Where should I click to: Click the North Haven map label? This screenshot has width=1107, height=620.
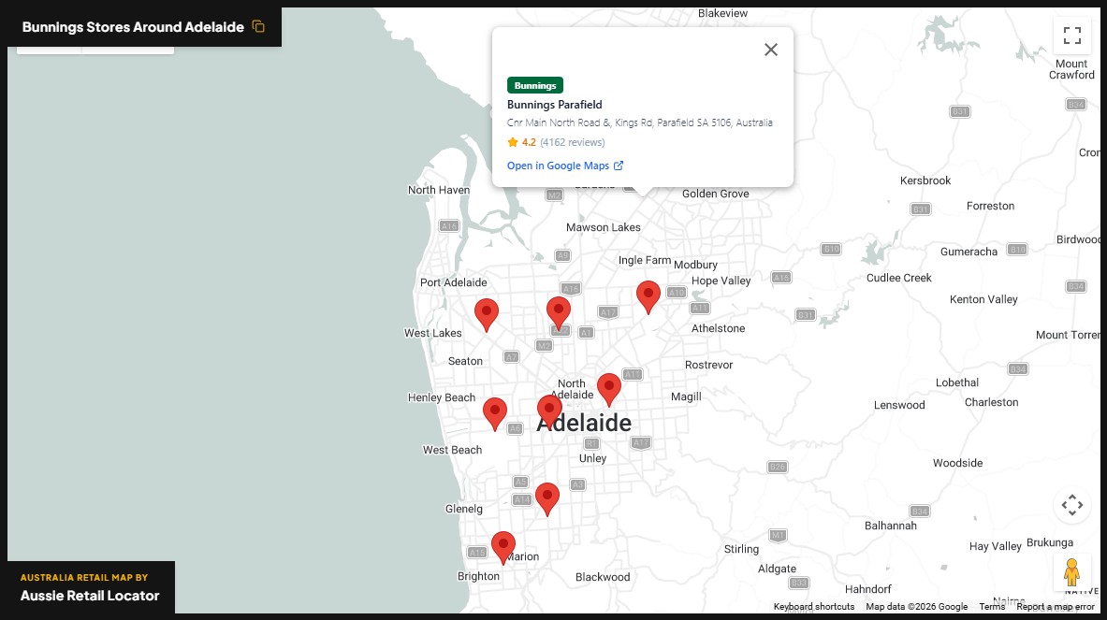pyautogui.click(x=439, y=191)
